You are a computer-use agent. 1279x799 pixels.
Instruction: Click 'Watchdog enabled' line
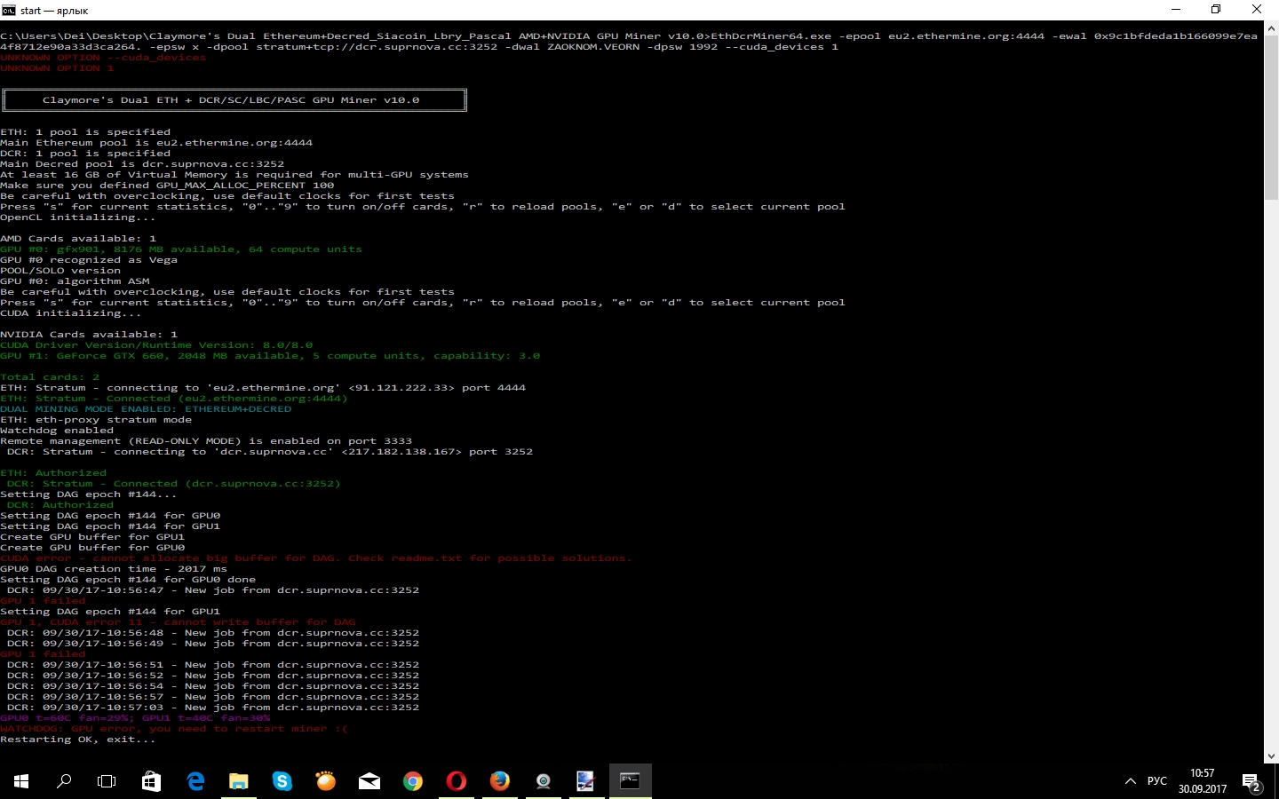(x=57, y=431)
